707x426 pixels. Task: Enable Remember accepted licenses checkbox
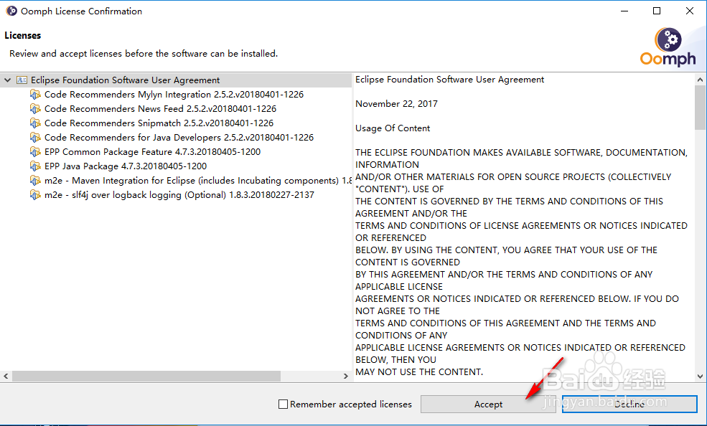[x=284, y=404]
